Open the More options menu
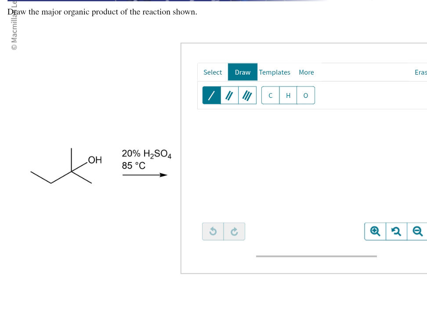The image size is (427, 320). click(306, 72)
